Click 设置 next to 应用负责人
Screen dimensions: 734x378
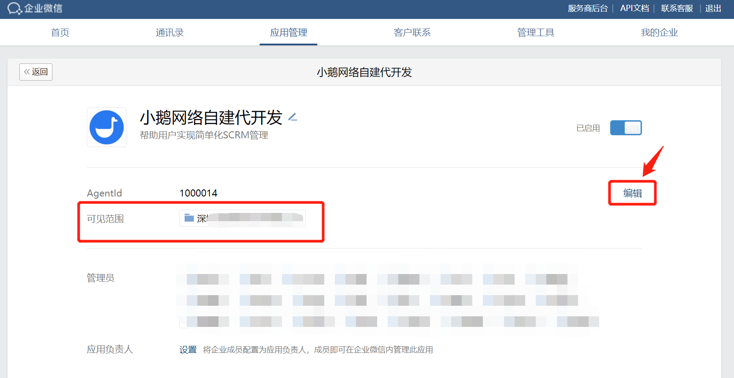click(x=188, y=350)
